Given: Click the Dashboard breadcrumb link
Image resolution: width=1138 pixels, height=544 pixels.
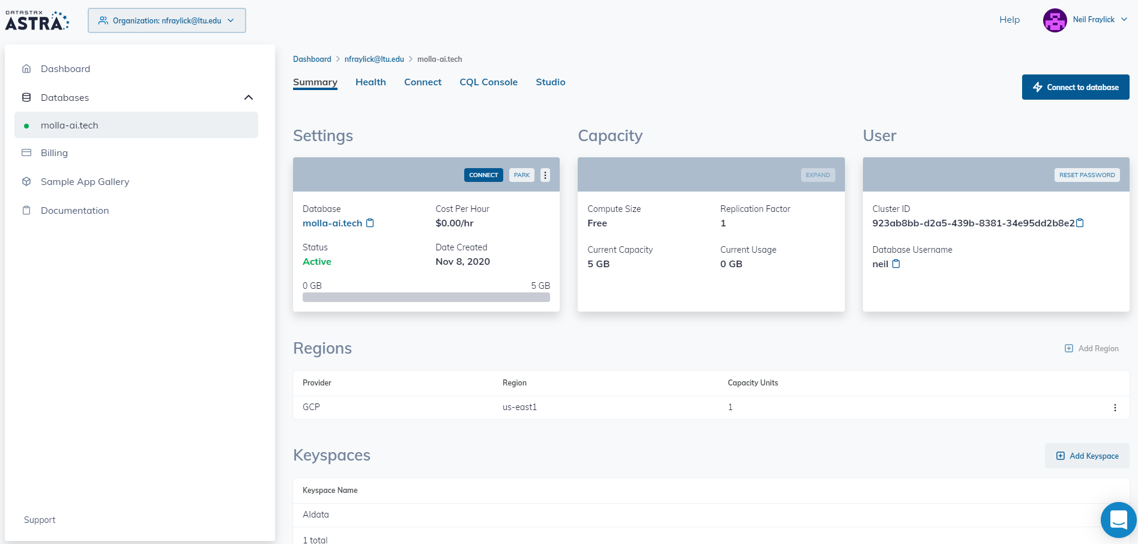Looking at the screenshot, I should pos(312,59).
